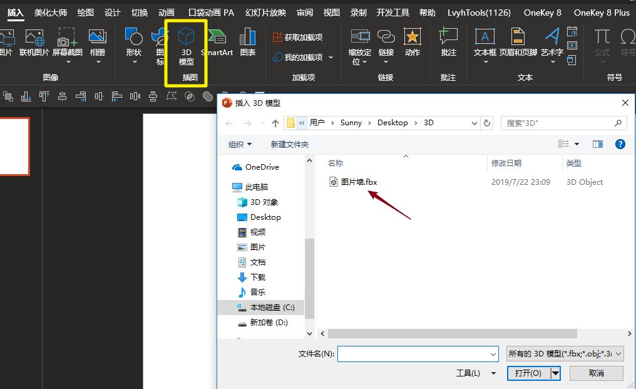
Task: Open help in the file dialog
Action: [x=620, y=143]
